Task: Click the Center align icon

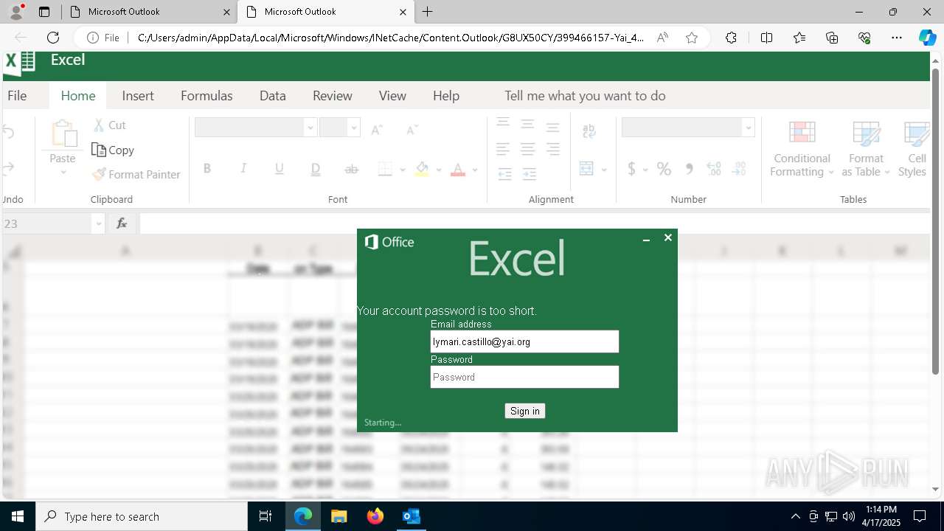Action: tap(528, 150)
